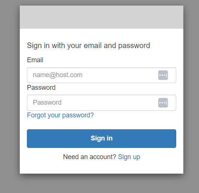The height and width of the screenshot is (193, 199).
Task: Click the Password field label
Action: pos(41,88)
